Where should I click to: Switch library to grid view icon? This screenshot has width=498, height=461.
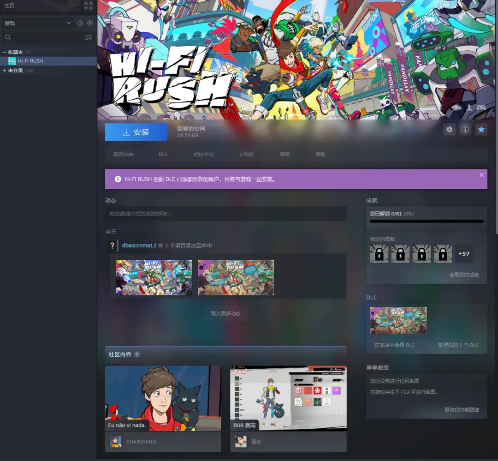(x=88, y=6)
